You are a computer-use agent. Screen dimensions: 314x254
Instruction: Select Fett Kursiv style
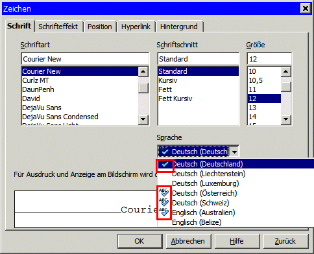coord(199,98)
